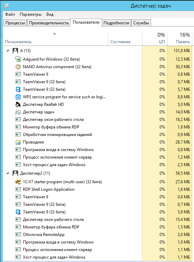Viewport: 194px width, 262px height.
Task: Collapse the Диспетчер2 (11) user group
Action: click(x=8, y=173)
